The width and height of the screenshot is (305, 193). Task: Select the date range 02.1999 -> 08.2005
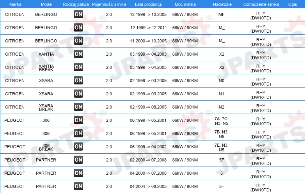pos(148,107)
